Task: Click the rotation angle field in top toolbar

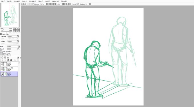Action: click(59, 4)
